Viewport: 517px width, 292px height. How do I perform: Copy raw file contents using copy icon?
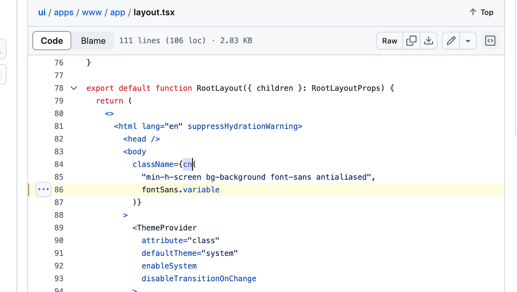pos(411,40)
